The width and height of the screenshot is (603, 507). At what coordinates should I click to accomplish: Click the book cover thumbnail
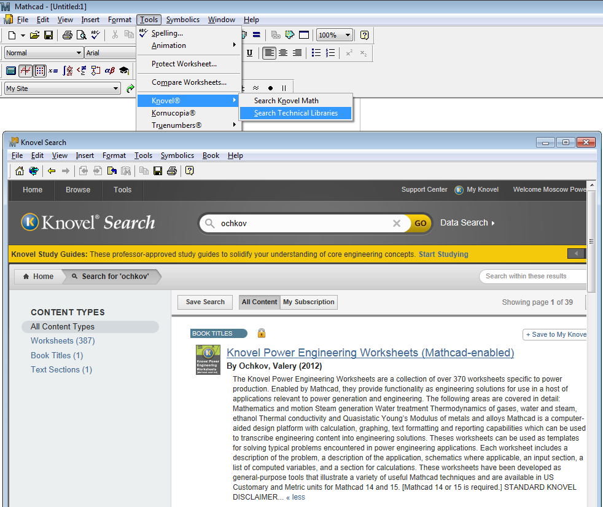(x=208, y=360)
